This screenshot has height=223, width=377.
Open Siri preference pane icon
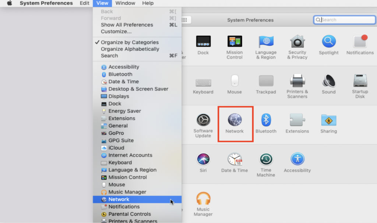point(203,159)
